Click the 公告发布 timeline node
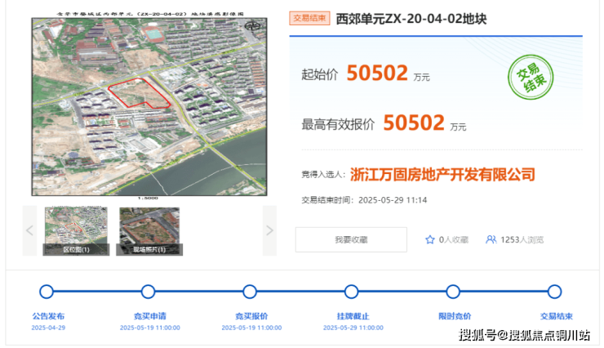The height and width of the screenshot is (348, 604). (x=47, y=292)
